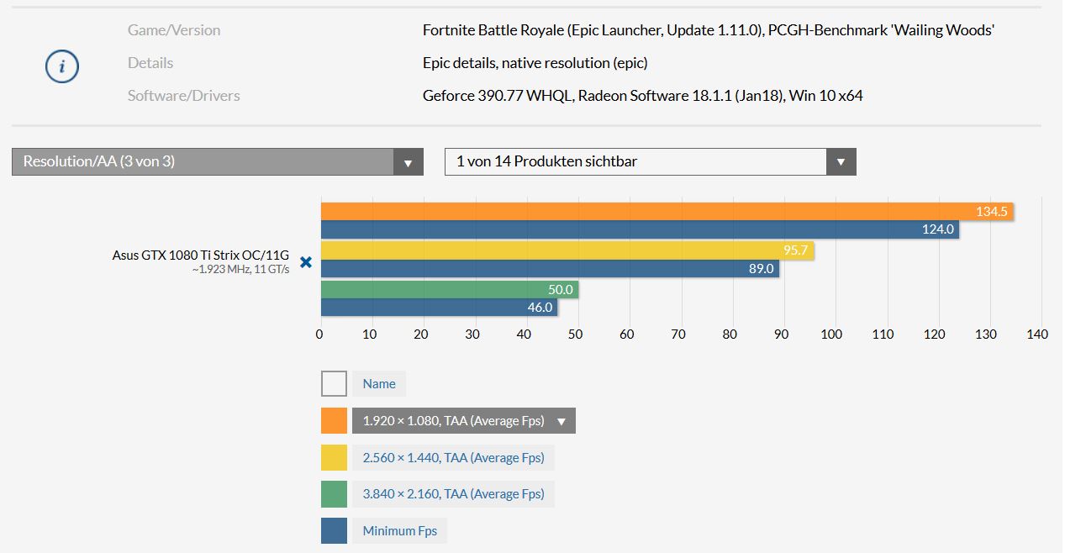Click the yellow 95.7 fps bar
The height and width of the screenshot is (553, 1065).
(567, 250)
